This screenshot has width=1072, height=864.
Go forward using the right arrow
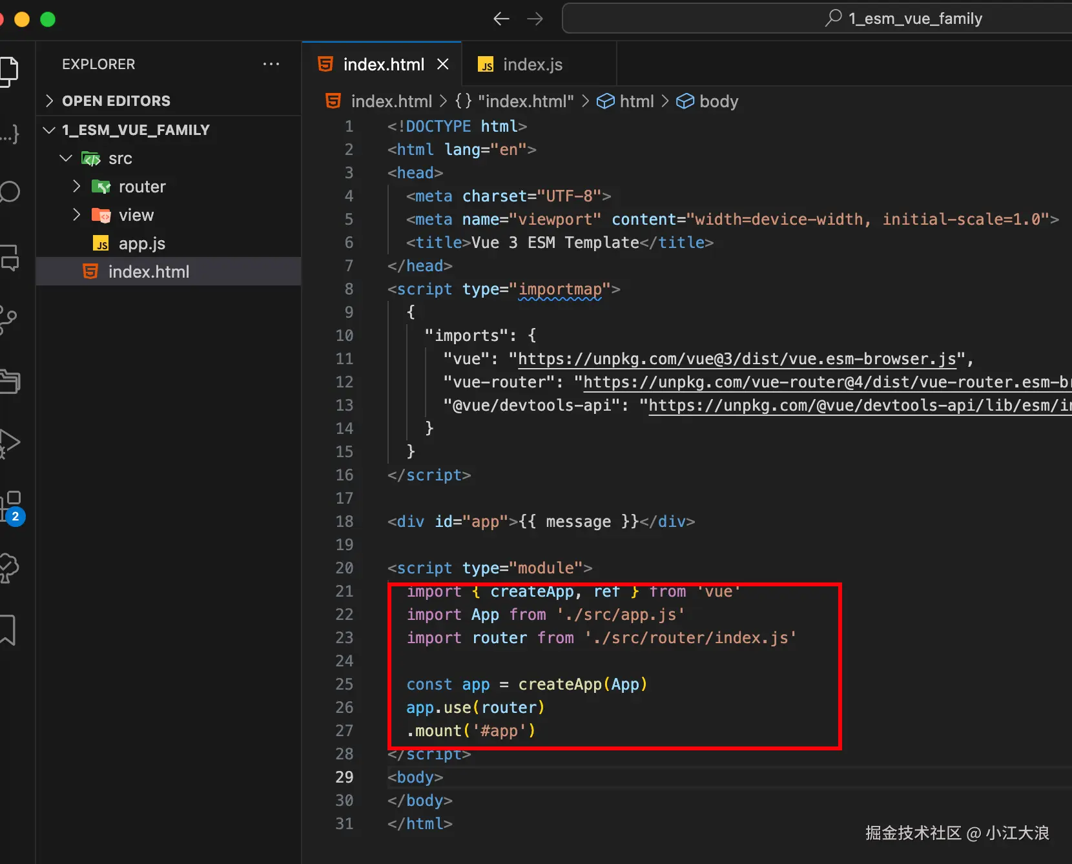(535, 19)
